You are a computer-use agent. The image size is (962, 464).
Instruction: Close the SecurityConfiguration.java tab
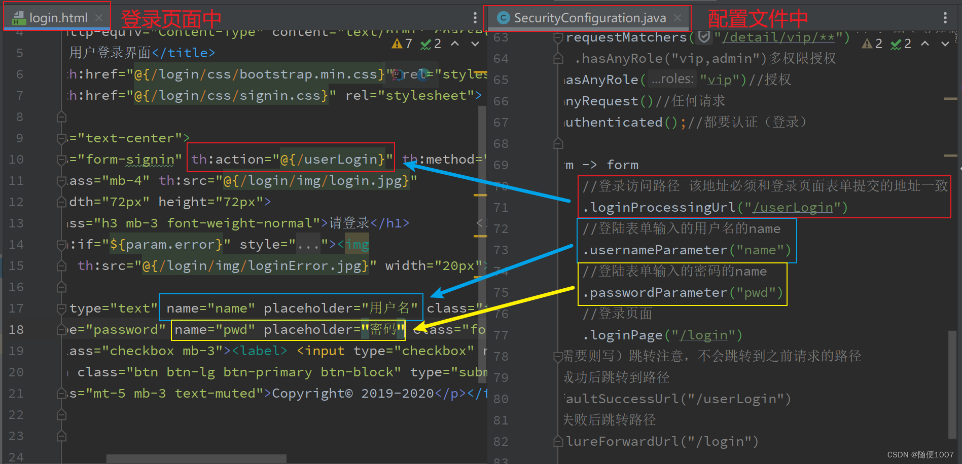[678, 18]
